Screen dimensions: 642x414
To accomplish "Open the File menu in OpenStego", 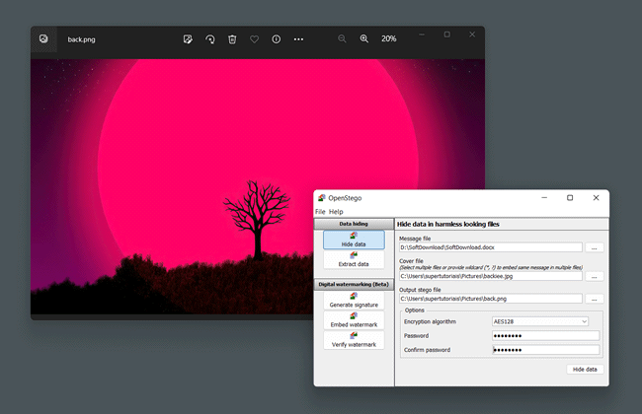I will pos(320,212).
